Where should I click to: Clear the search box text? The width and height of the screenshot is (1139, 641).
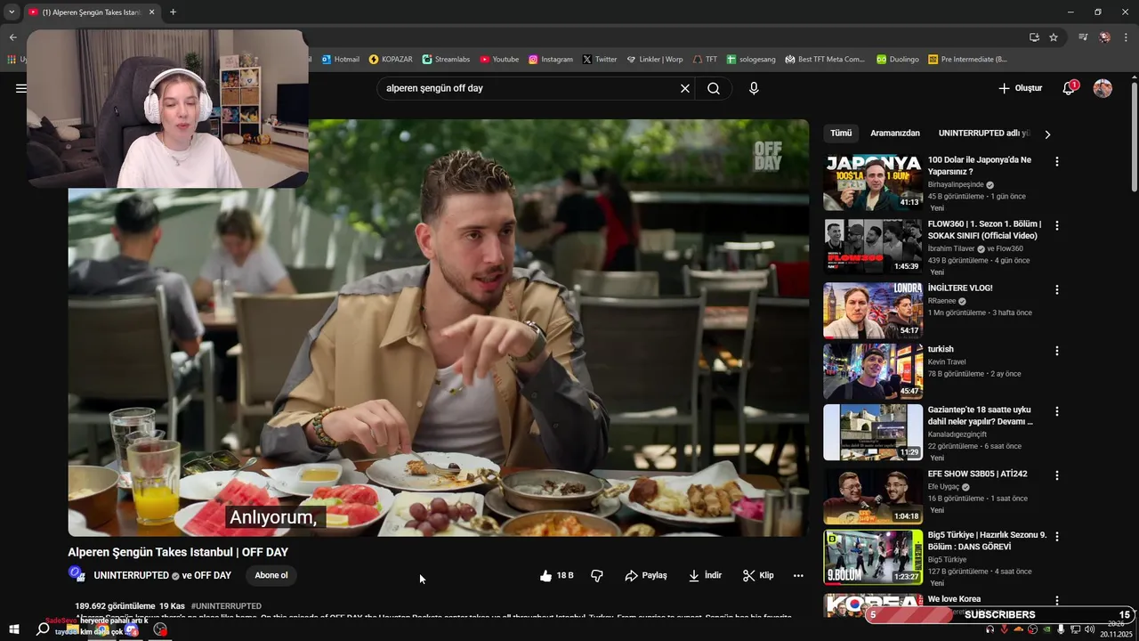coord(685,88)
